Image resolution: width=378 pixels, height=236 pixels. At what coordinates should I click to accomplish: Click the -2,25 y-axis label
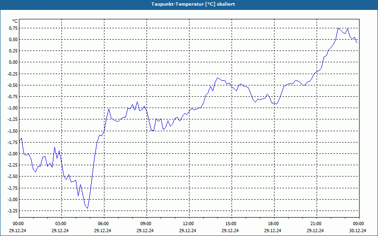click(13, 165)
